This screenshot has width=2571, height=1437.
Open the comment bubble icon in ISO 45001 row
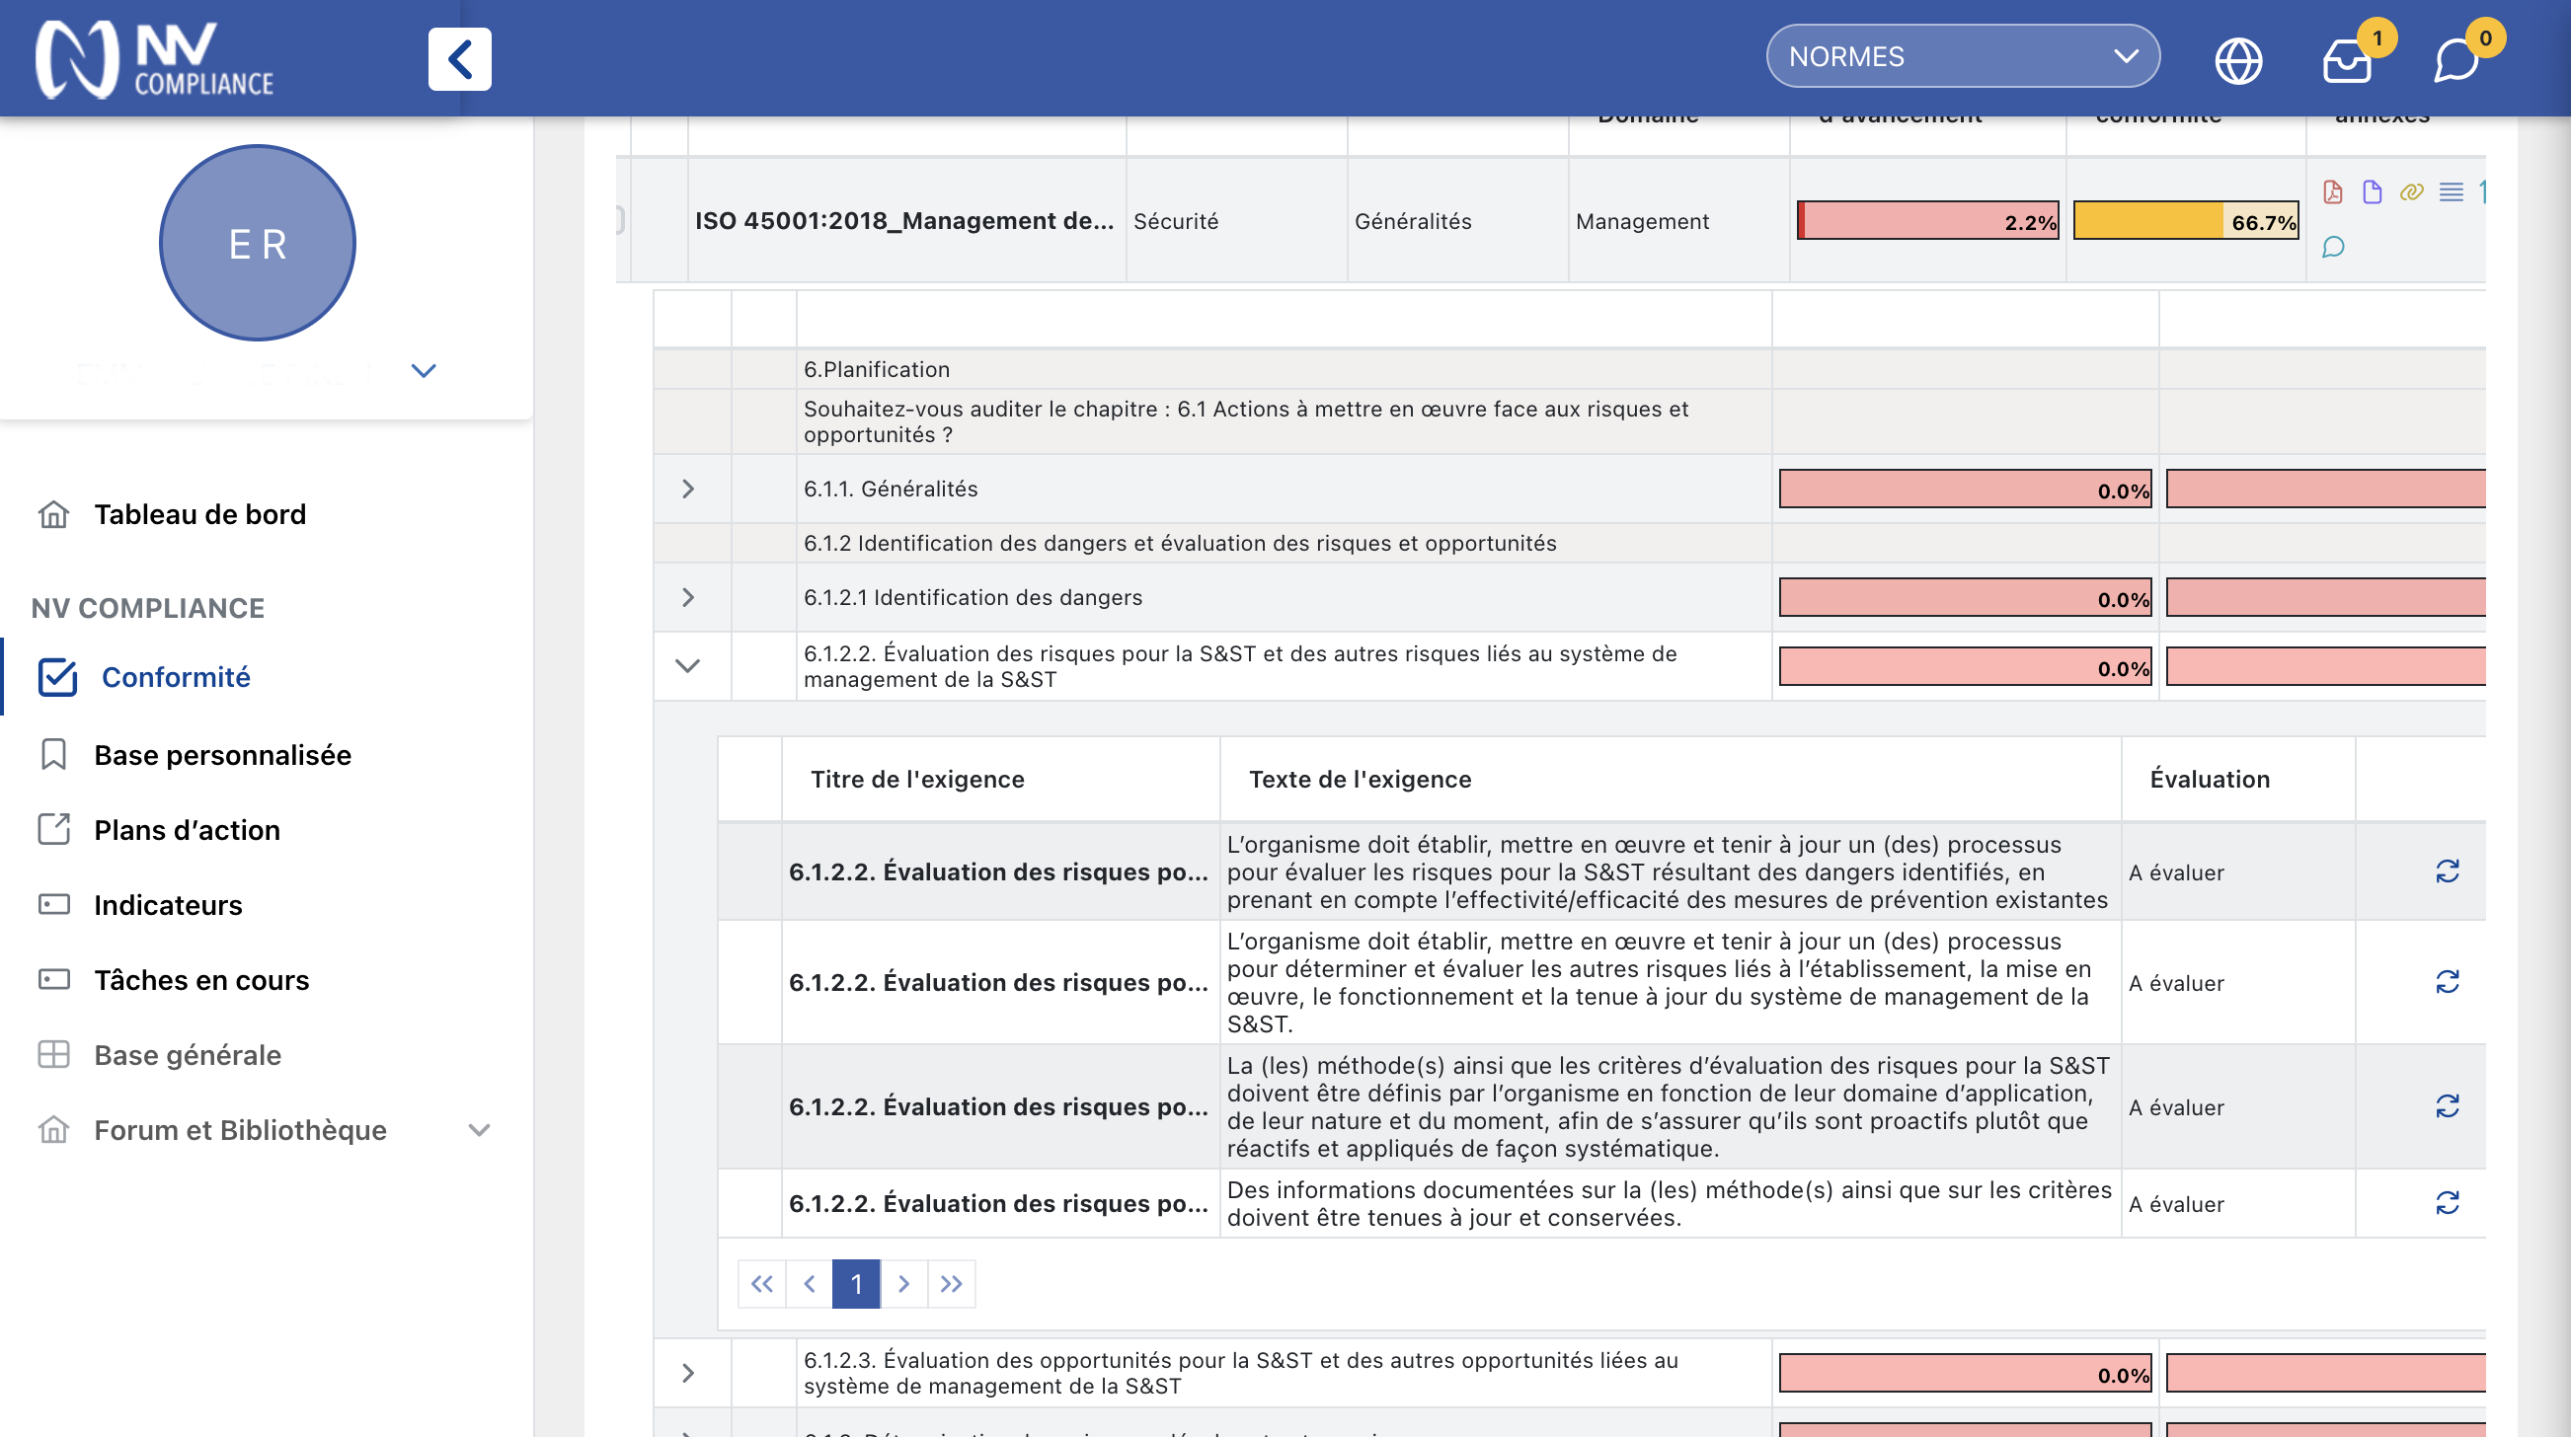click(x=2333, y=247)
